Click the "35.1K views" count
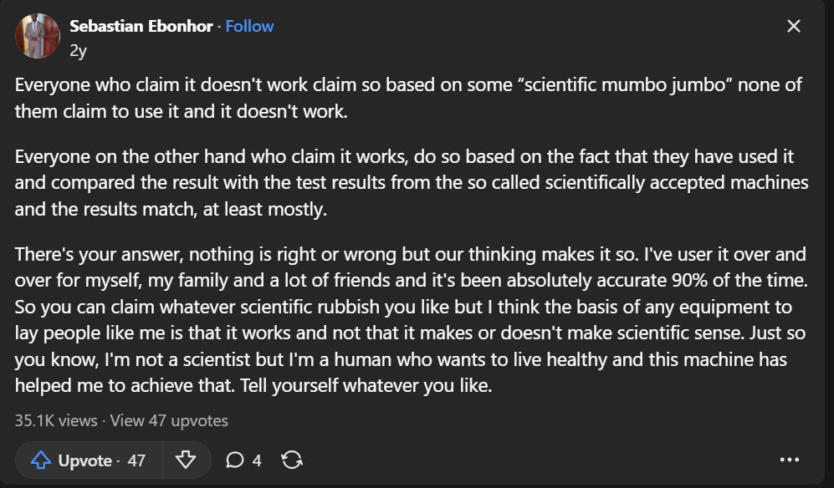The width and height of the screenshot is (834, 488). tap(55, 420)
